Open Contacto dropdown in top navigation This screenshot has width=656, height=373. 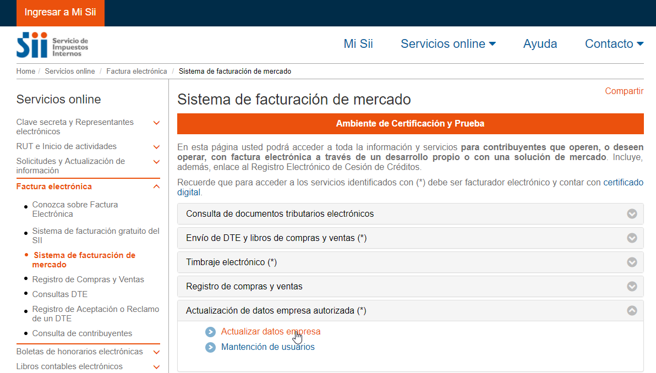point(614,44)
